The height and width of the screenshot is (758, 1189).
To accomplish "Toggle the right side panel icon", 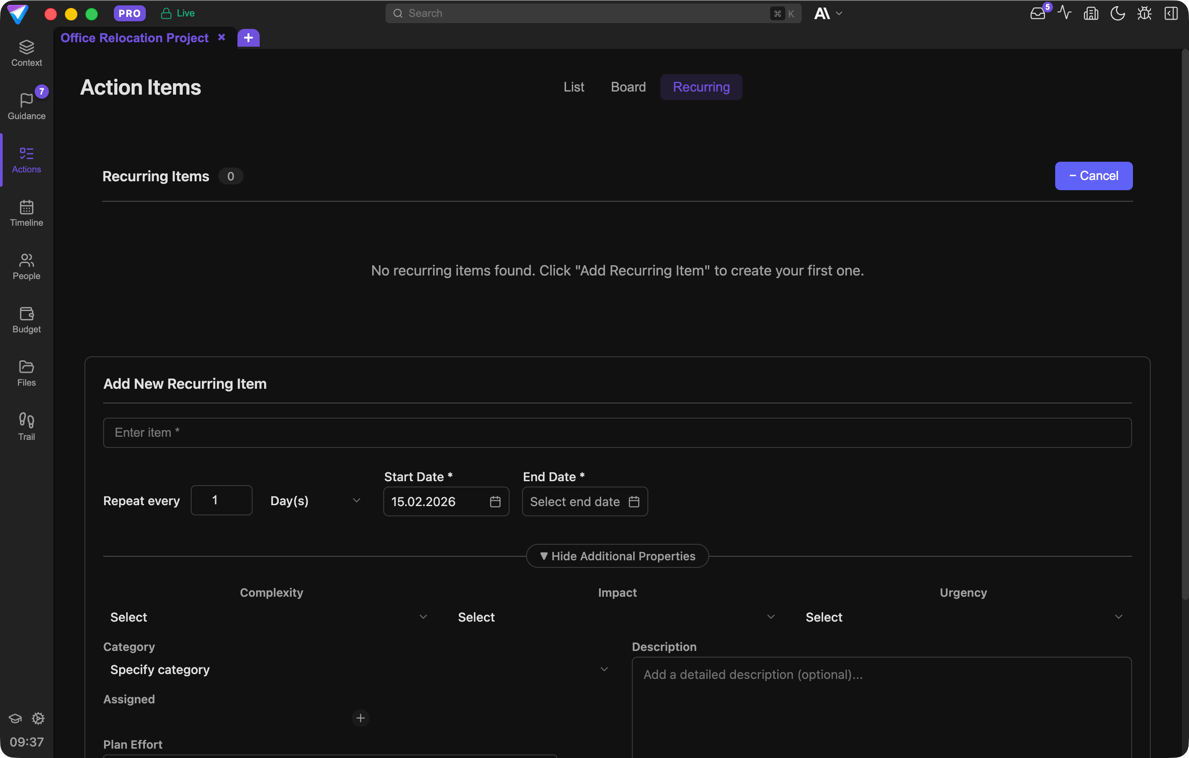I will pos(1171,13).
